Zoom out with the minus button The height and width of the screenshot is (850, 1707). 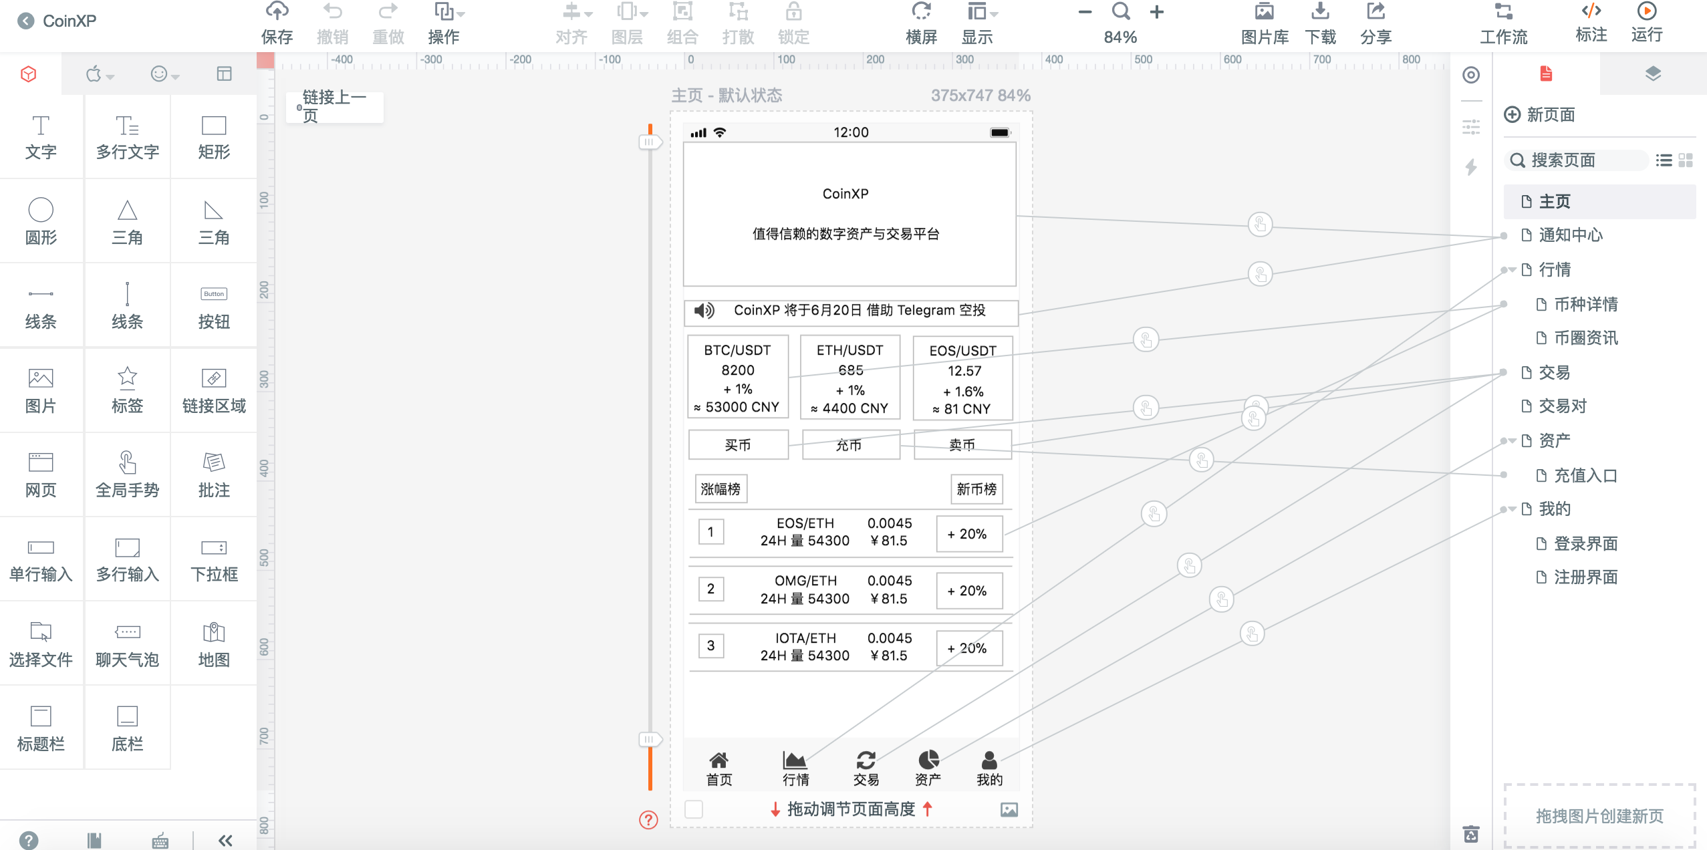pos(1085,12)
